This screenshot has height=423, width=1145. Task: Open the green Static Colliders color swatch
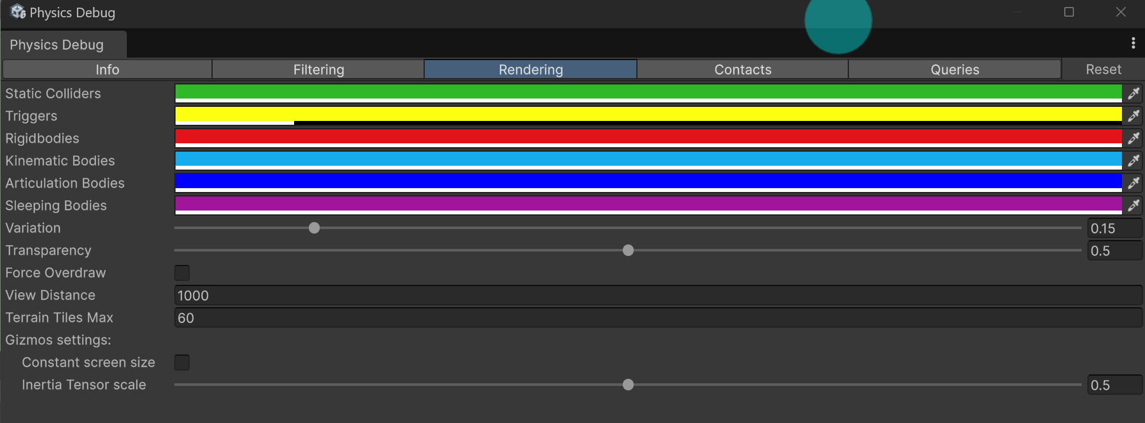(x=647, y=93)
